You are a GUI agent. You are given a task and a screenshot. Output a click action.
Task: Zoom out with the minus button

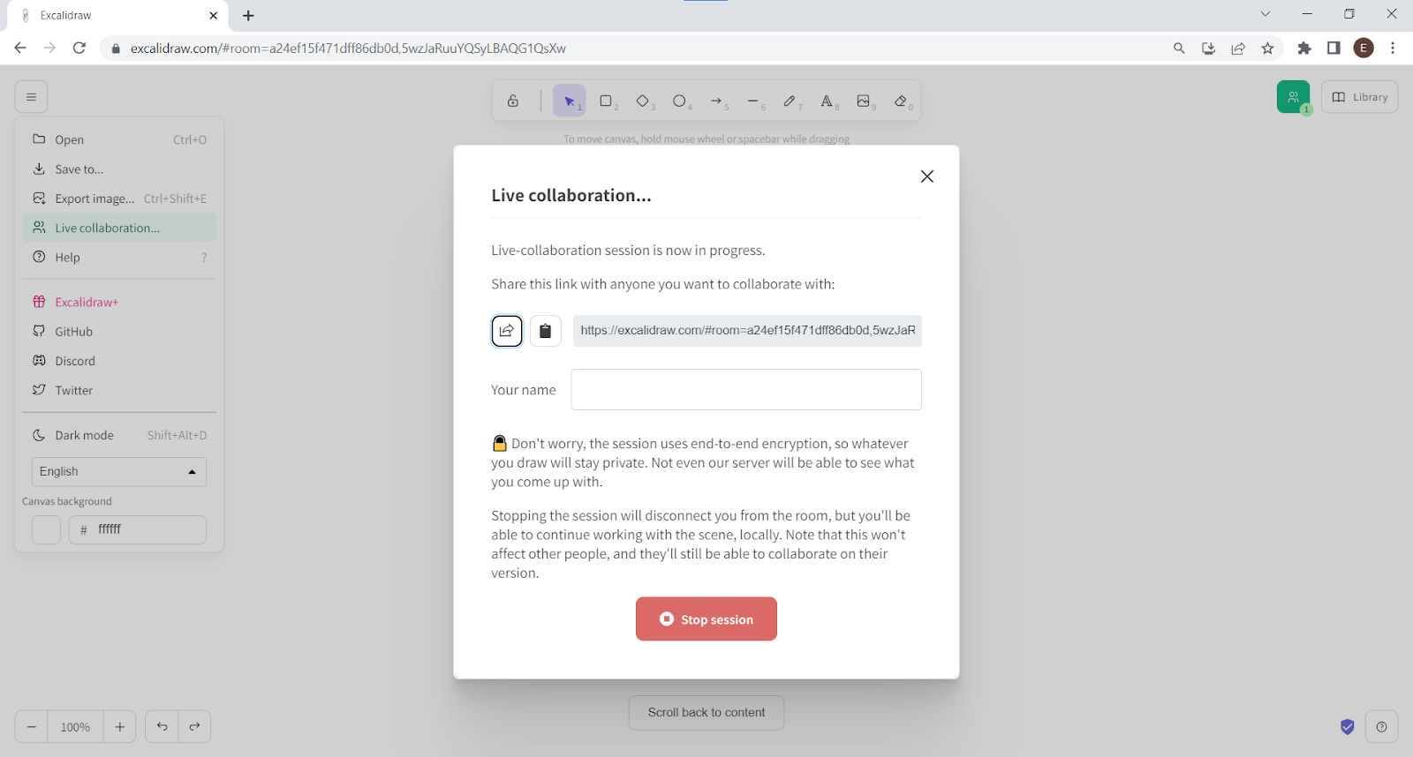click(x=32, y=727)
